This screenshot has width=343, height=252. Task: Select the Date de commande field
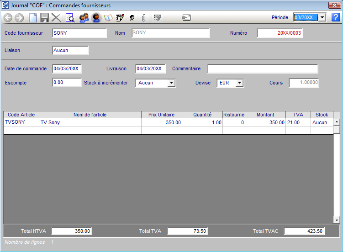[68, 69]
